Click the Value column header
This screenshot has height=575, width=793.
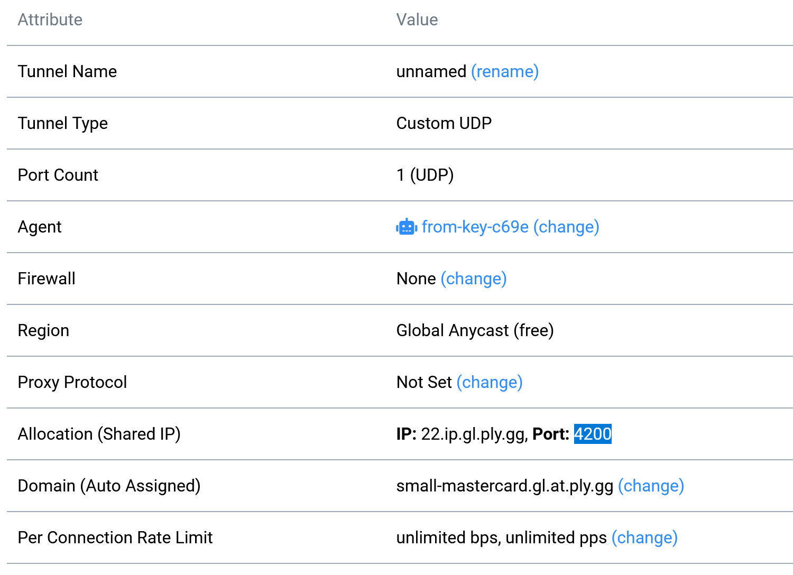(x=417, y=20)
